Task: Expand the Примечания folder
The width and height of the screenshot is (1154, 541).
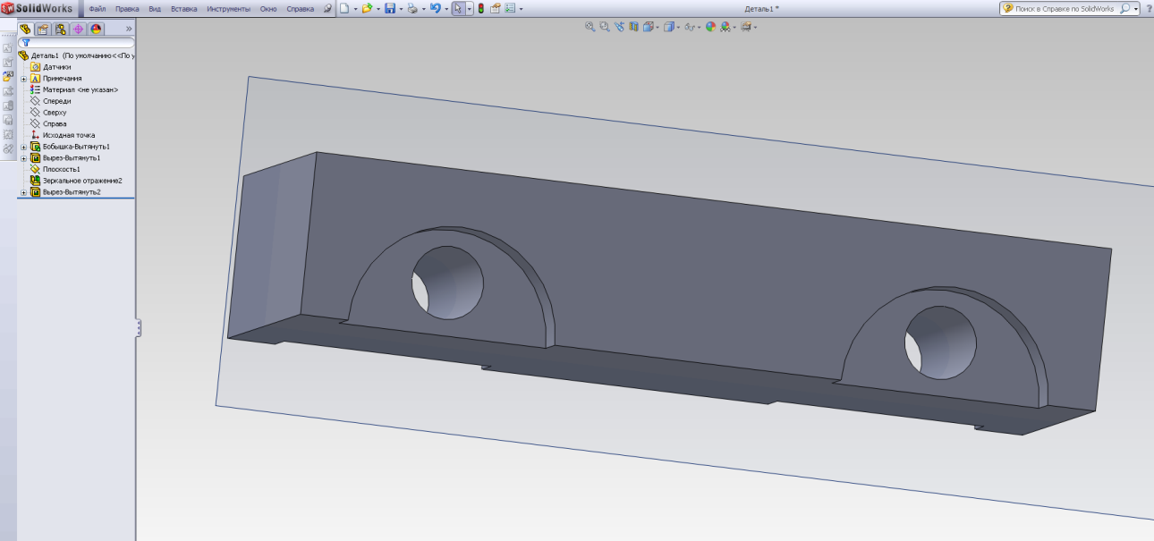Action: point(24,79)
